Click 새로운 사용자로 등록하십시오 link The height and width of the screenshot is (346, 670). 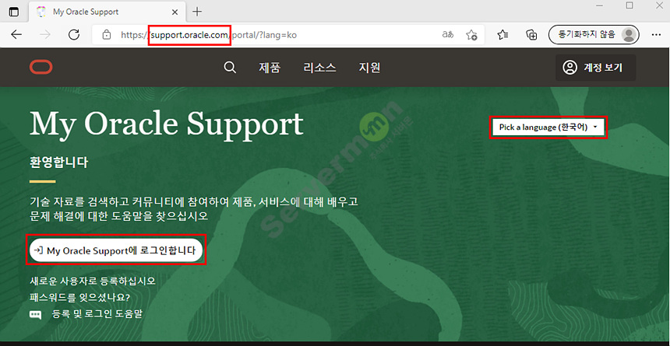pyautogui.click(x=93, y=281)
